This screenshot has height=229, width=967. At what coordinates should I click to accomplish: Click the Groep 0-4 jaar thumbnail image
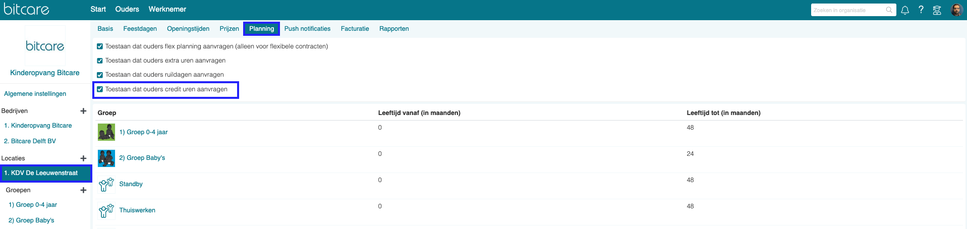(106, 132)
